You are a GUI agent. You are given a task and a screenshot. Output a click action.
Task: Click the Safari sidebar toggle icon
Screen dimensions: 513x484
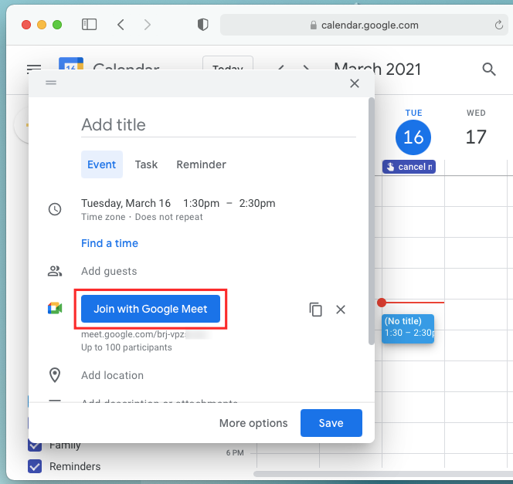(x=89, y=25)
